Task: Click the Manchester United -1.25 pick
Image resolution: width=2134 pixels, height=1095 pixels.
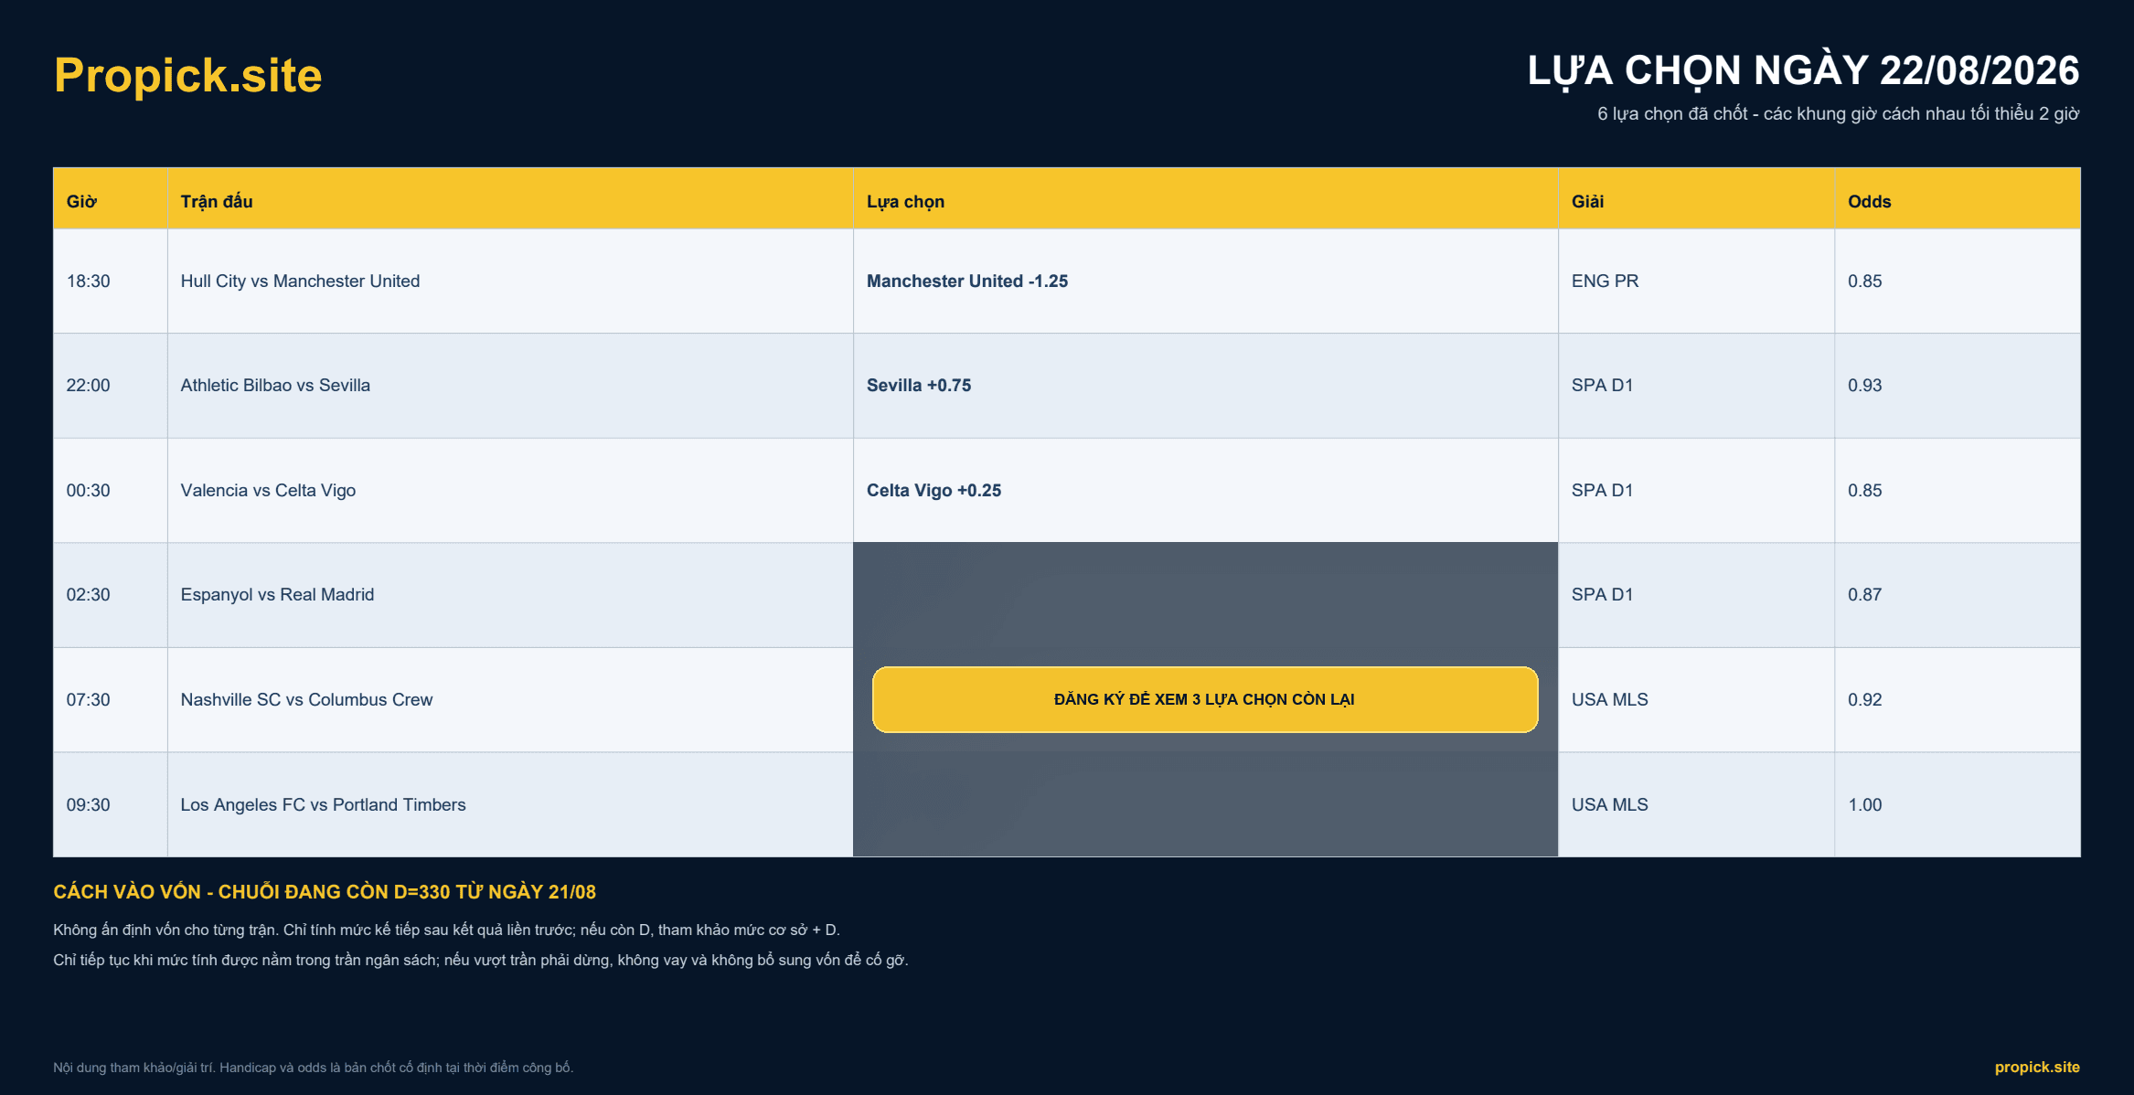Action: (x=967, y=281)
